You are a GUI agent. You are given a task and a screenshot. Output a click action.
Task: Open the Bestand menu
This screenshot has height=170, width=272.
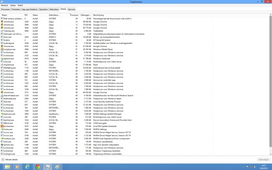pos(5,5)
